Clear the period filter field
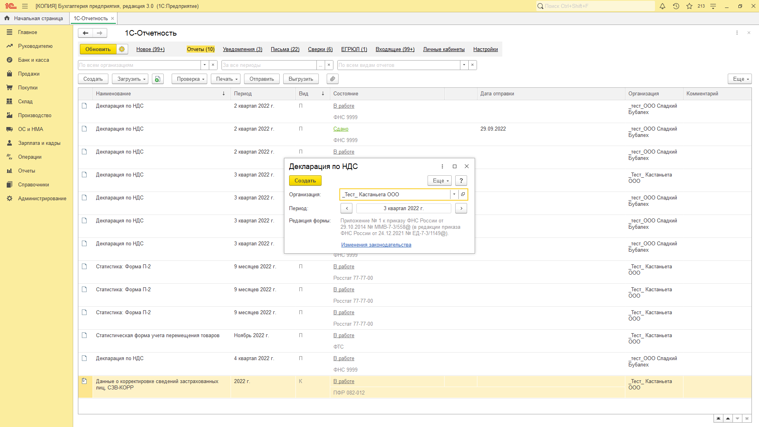 (x=329, y=65)
